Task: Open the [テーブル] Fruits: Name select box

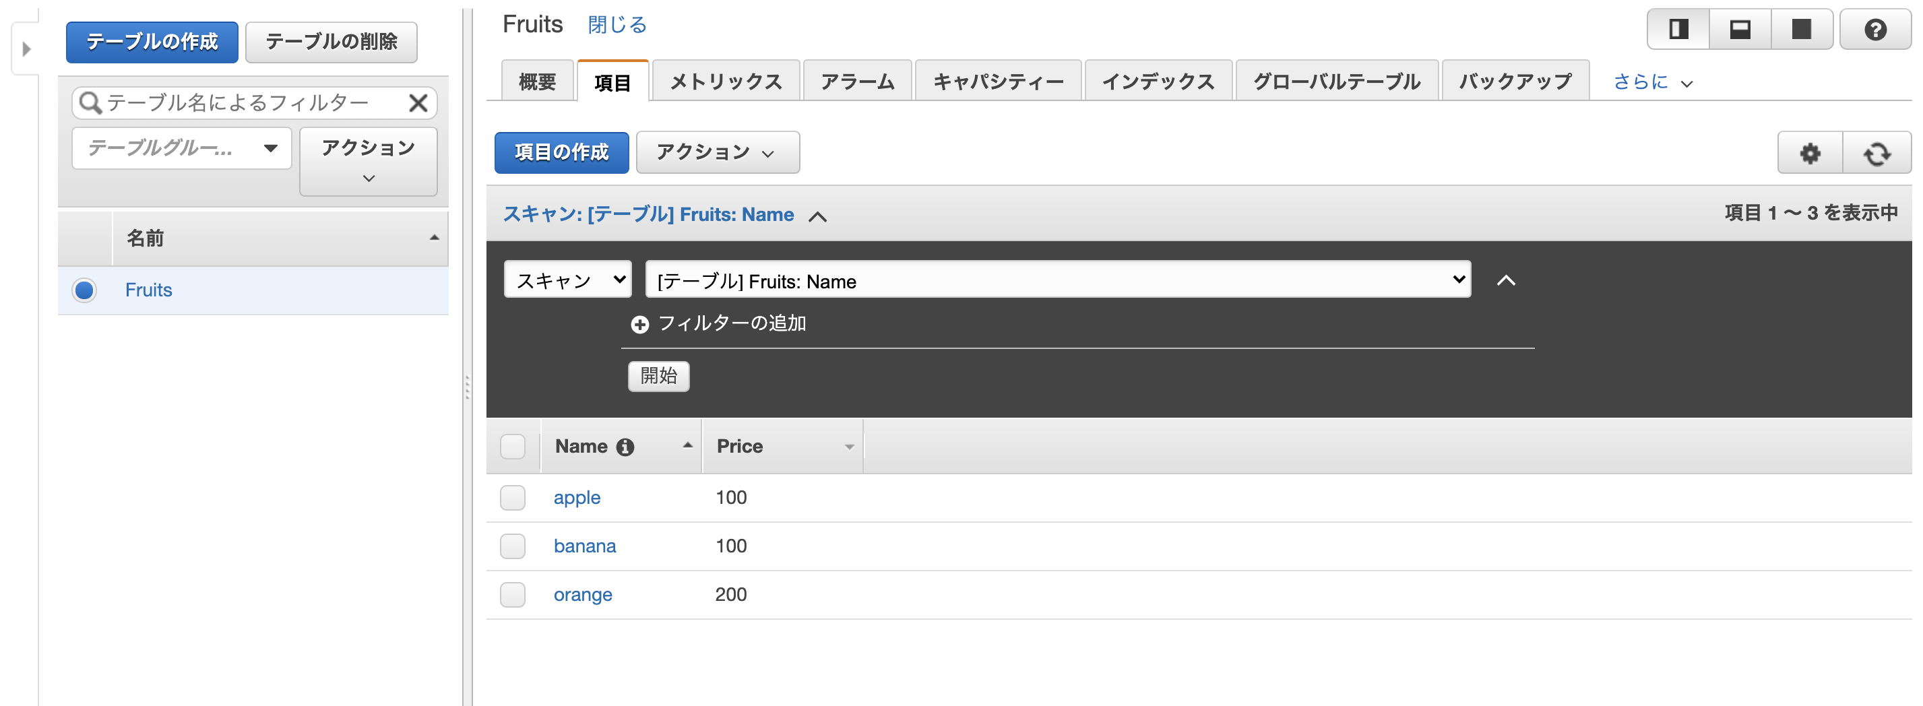Action: [1058, 280]
